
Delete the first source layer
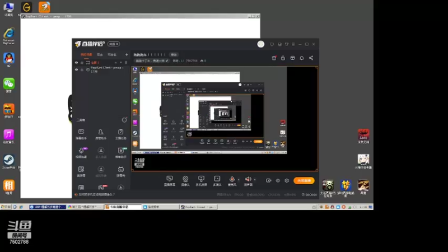coord(126,63)
